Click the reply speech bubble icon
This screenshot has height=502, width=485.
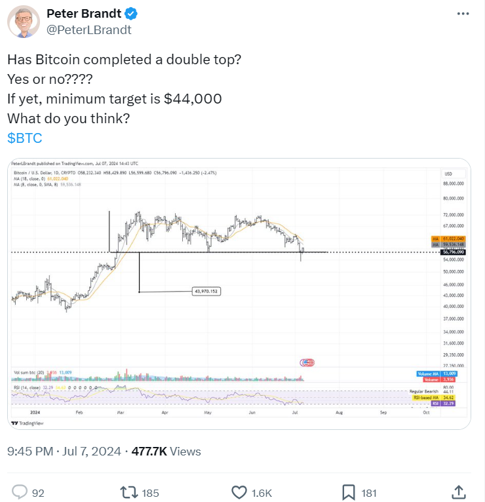[20, 492]
